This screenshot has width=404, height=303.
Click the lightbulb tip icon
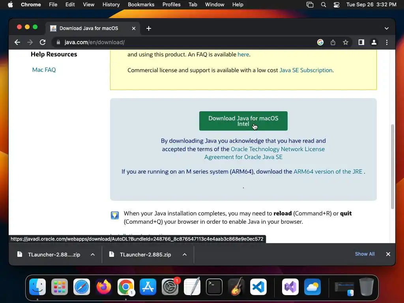(x=115, y=215)
